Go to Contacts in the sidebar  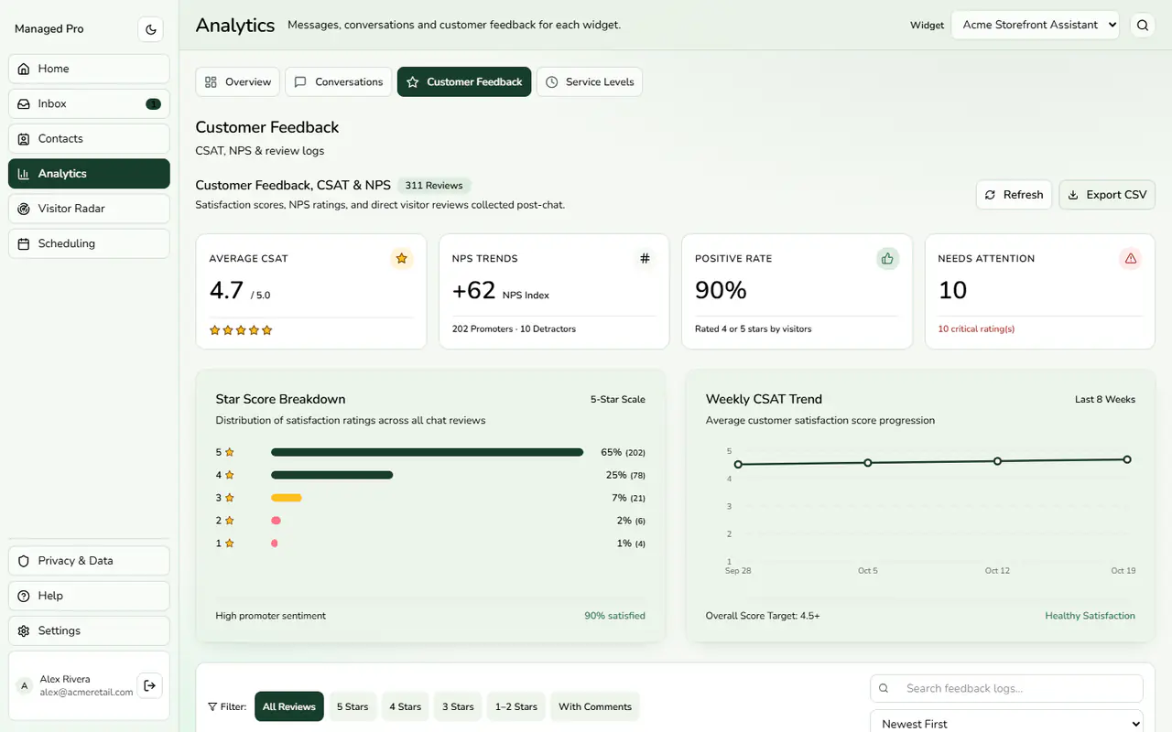click(x=89, y=138)
